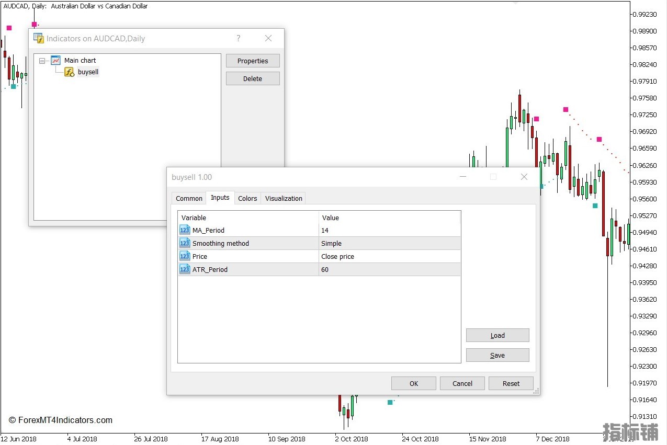Image resolution: width=667 pixels, height=445 pixels.
Task: Select the Main chart tree item
Action: point(80,60)
